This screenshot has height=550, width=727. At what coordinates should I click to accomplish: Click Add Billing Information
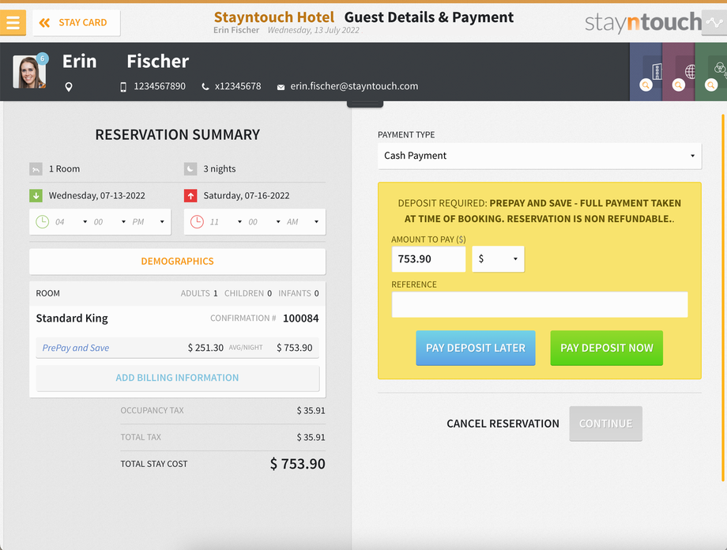[178, 378]
